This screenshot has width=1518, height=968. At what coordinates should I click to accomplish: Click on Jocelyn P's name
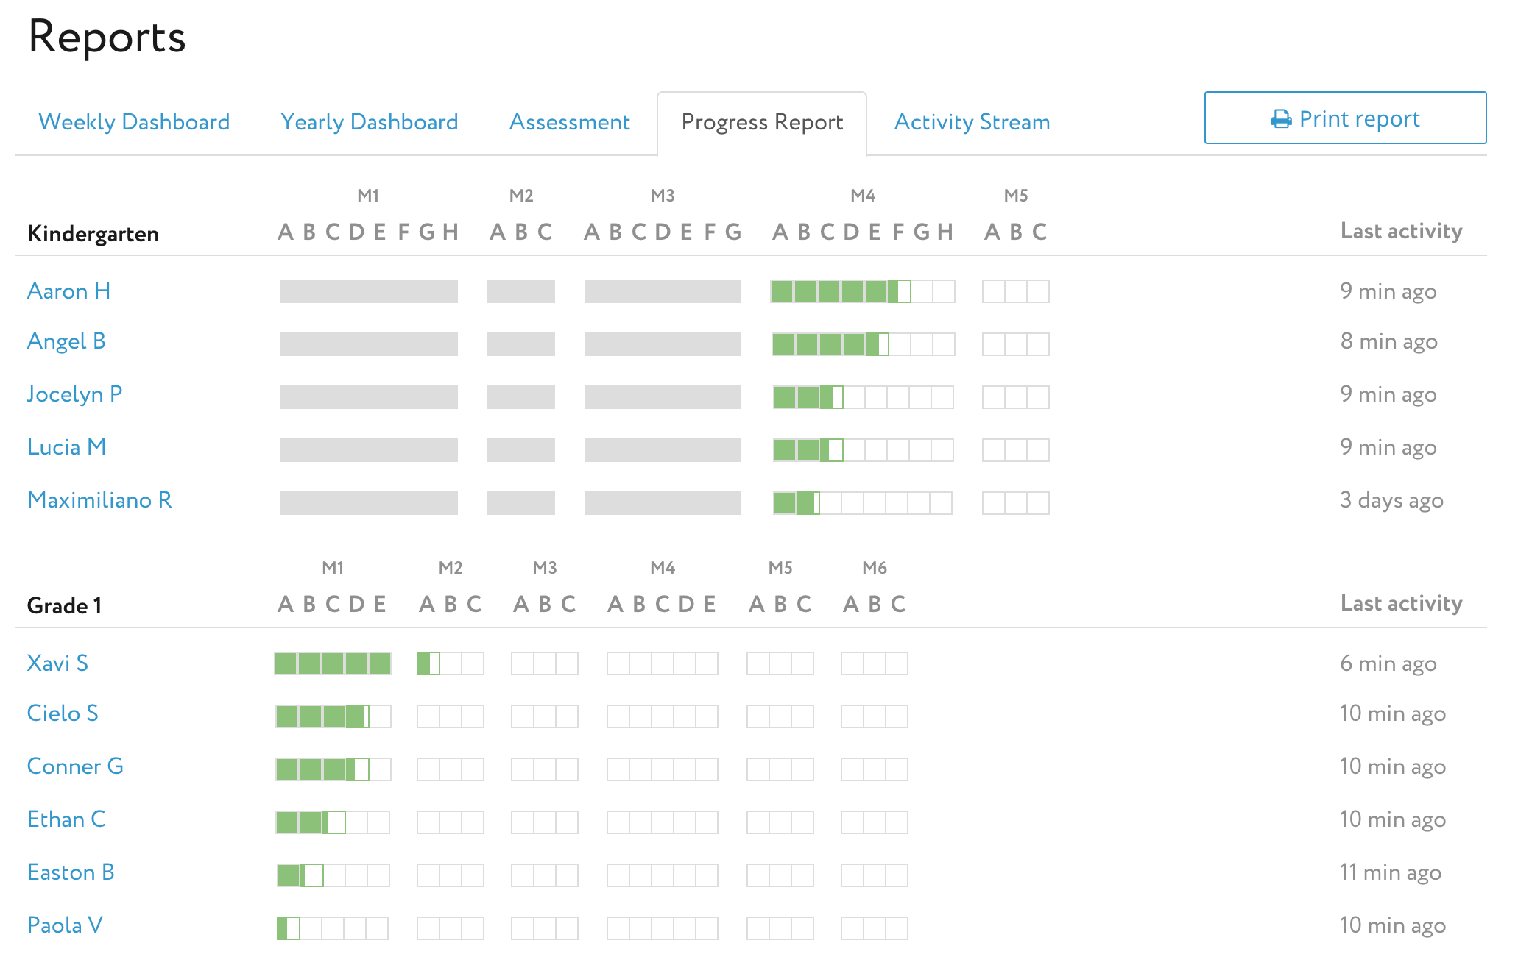click(x=74, y=394)
